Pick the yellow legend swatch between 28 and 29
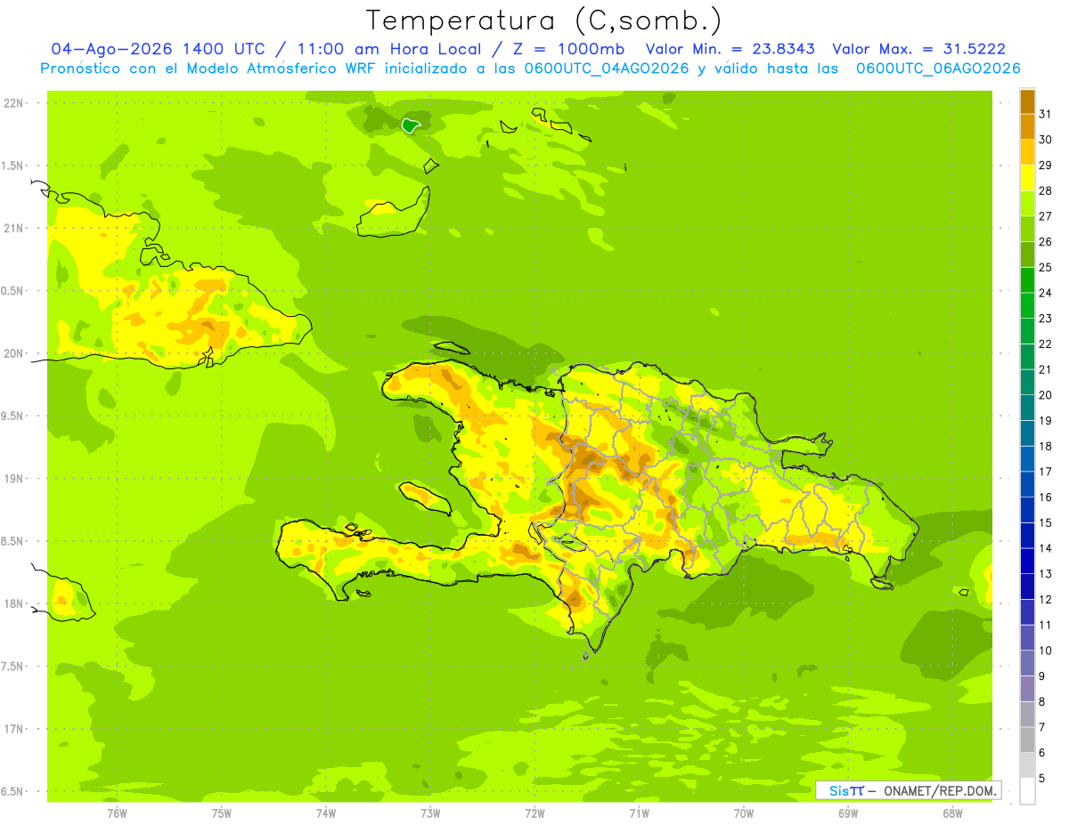Screen dimensions: 1069x825 tap(1027, 178)
